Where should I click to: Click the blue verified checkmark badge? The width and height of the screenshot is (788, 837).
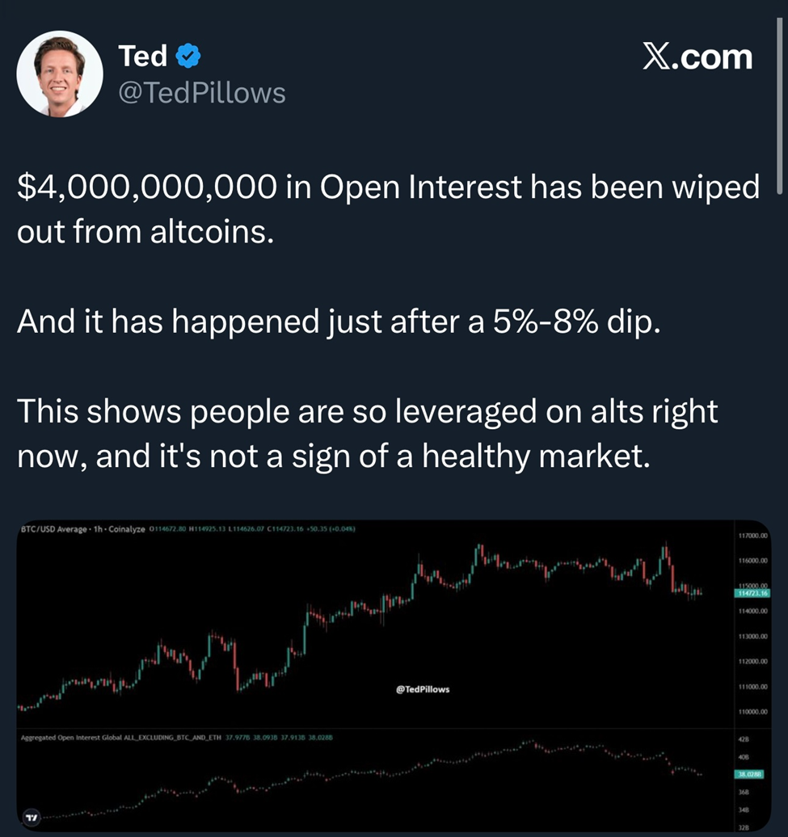(x=189, y=57)
